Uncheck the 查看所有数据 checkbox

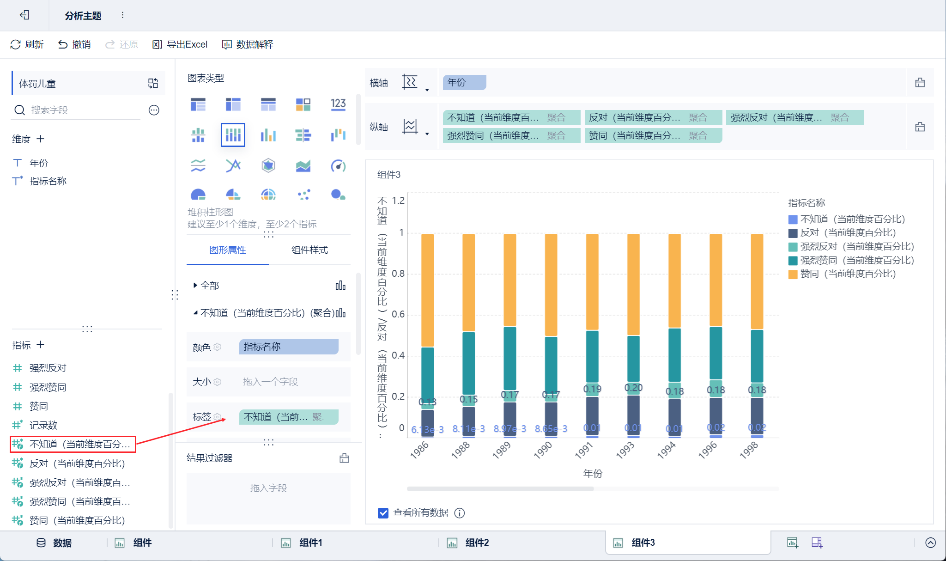click(383, 513)
